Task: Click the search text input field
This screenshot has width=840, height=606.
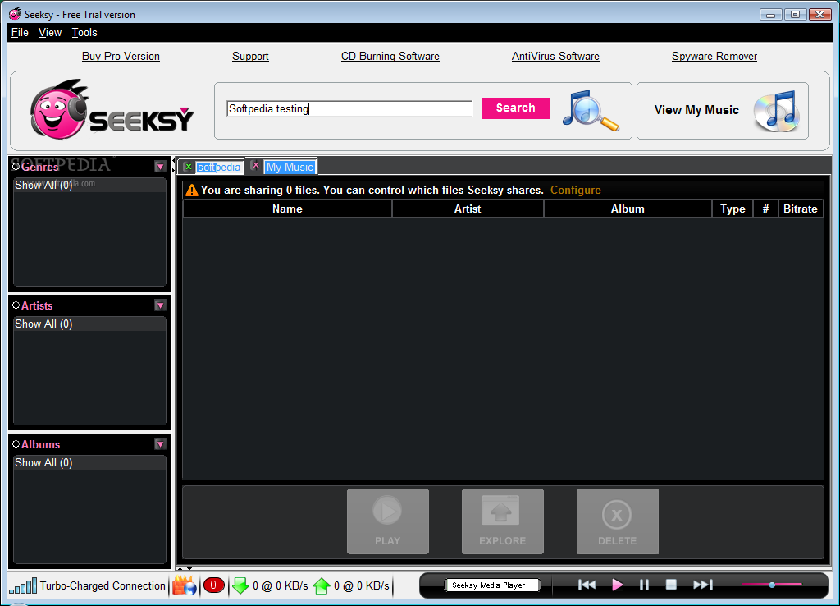Action: [x=349, y=108]
